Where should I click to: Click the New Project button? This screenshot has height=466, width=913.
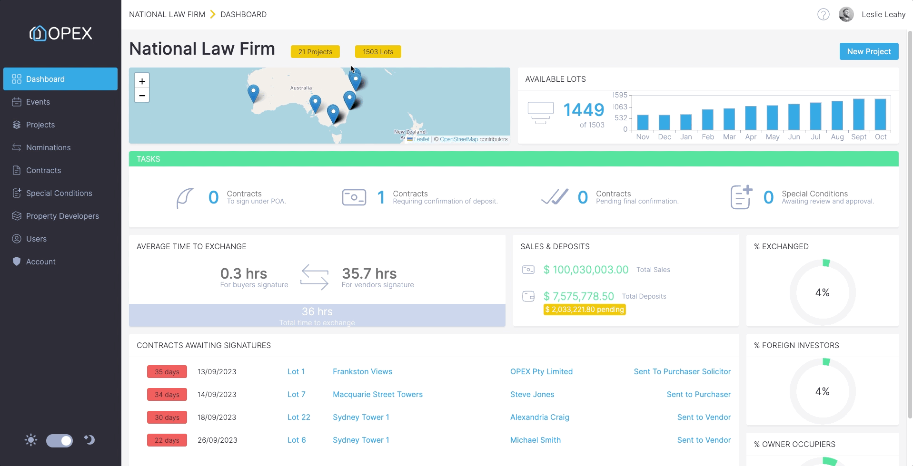[x=869, y=51]
